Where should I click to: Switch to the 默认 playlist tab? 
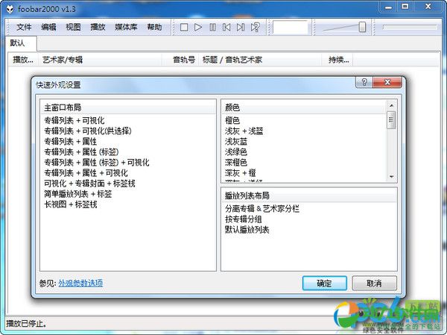click(x=17, y=43)
